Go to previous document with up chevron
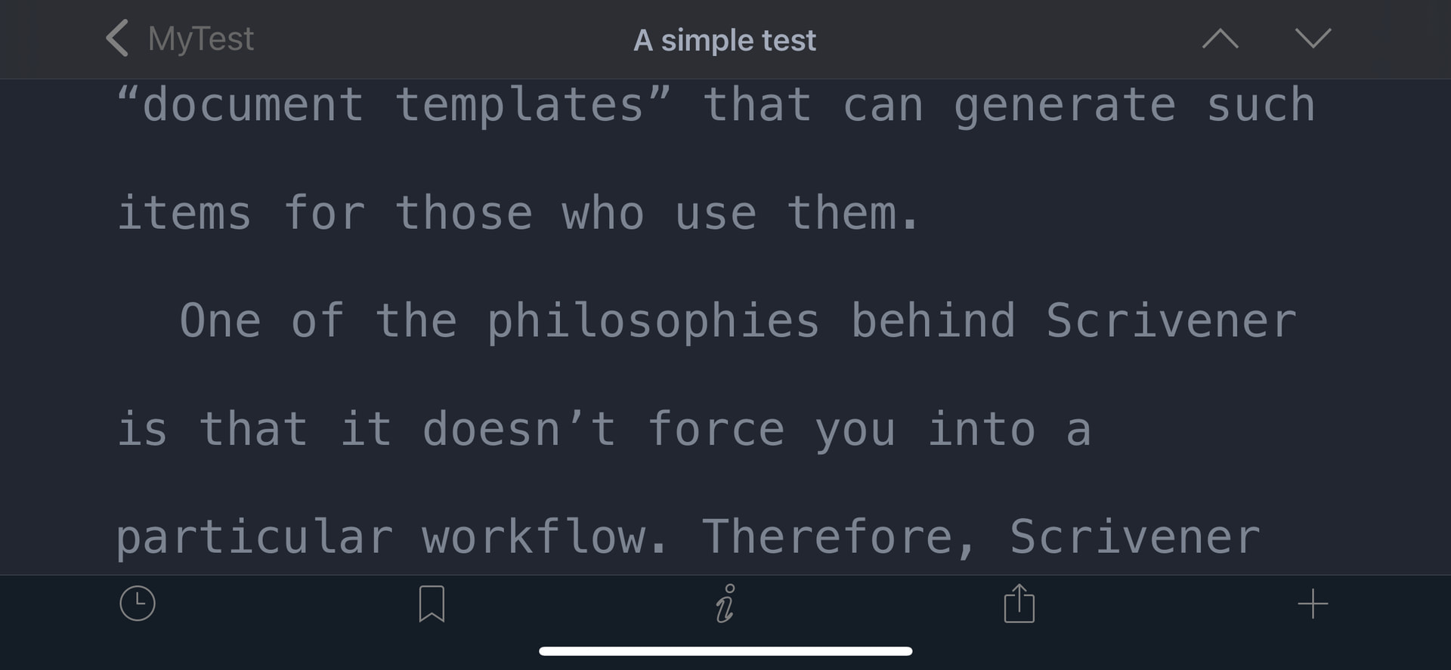The height and width of the screenshot is (670, 1451). [x=1220, y=39]
